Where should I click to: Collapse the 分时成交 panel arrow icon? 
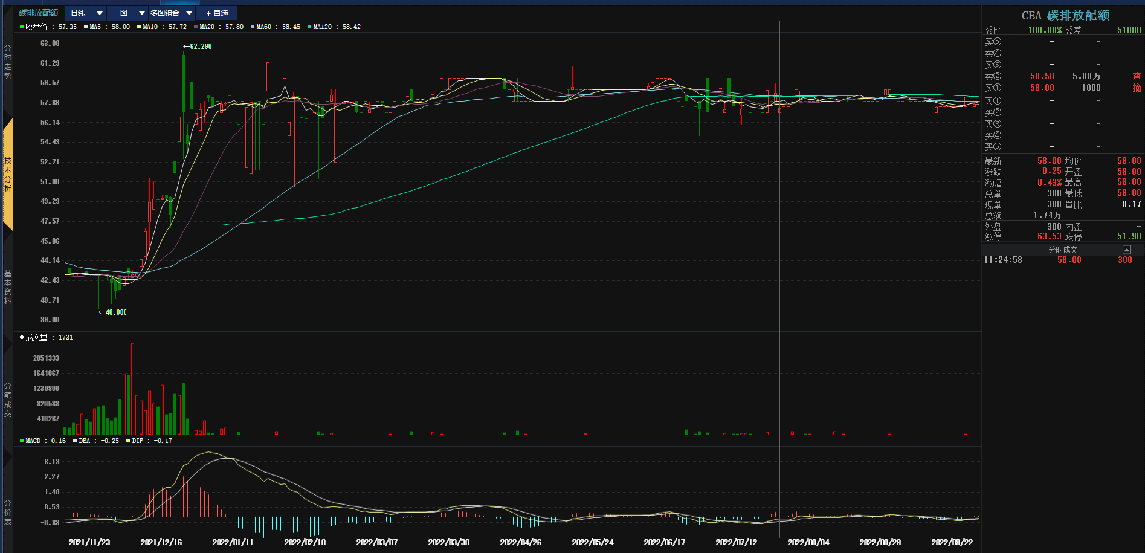pos(1126,250)
